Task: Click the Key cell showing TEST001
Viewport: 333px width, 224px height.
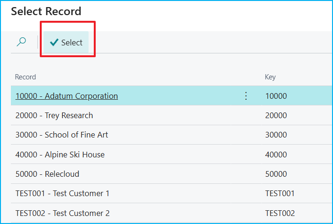Action: coord(279,193)
